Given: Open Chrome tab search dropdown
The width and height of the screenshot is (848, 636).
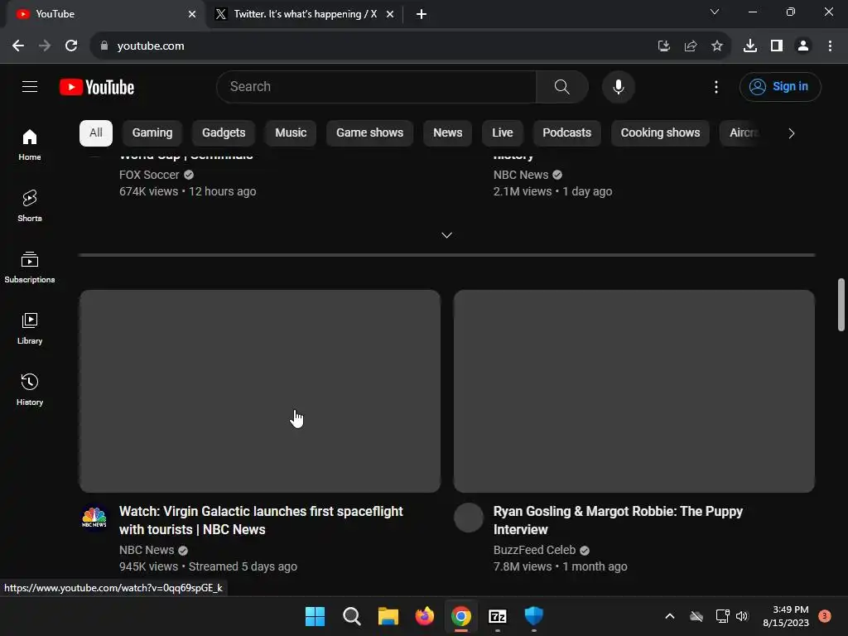Looking at the screenshot, I should 715,12.
